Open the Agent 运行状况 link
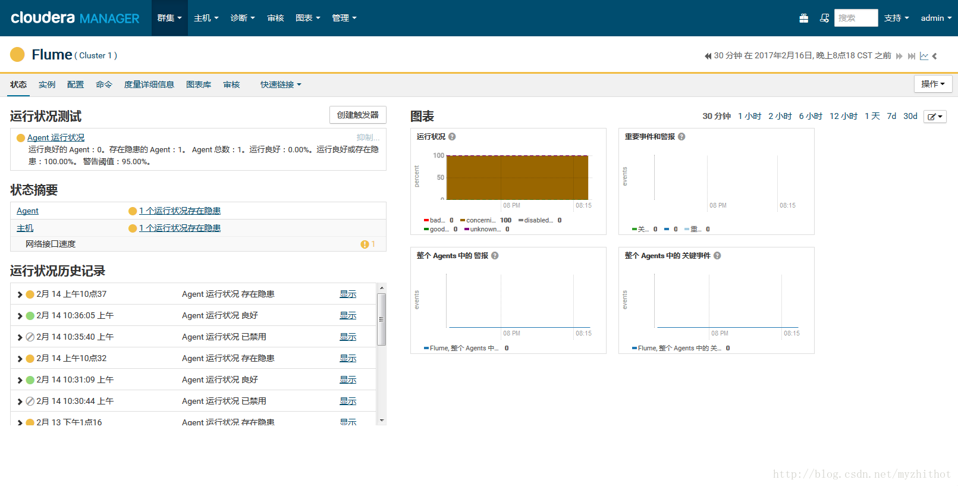Image resolution: width=958 pixels, height=486 pixels. click(56, 138)
